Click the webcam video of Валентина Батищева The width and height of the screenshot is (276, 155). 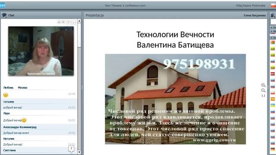point(41,51)
